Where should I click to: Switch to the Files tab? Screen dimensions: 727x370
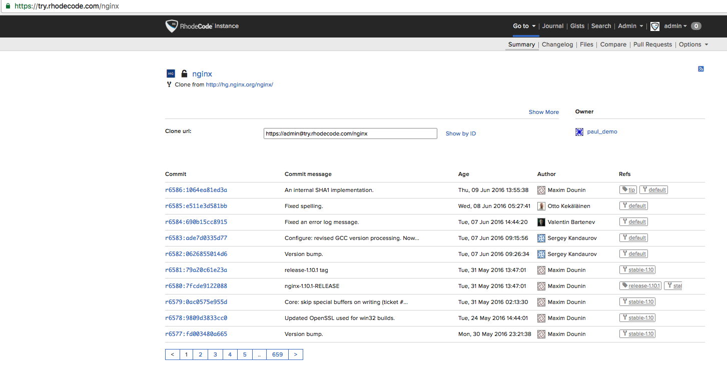click(x=586, y=44)
